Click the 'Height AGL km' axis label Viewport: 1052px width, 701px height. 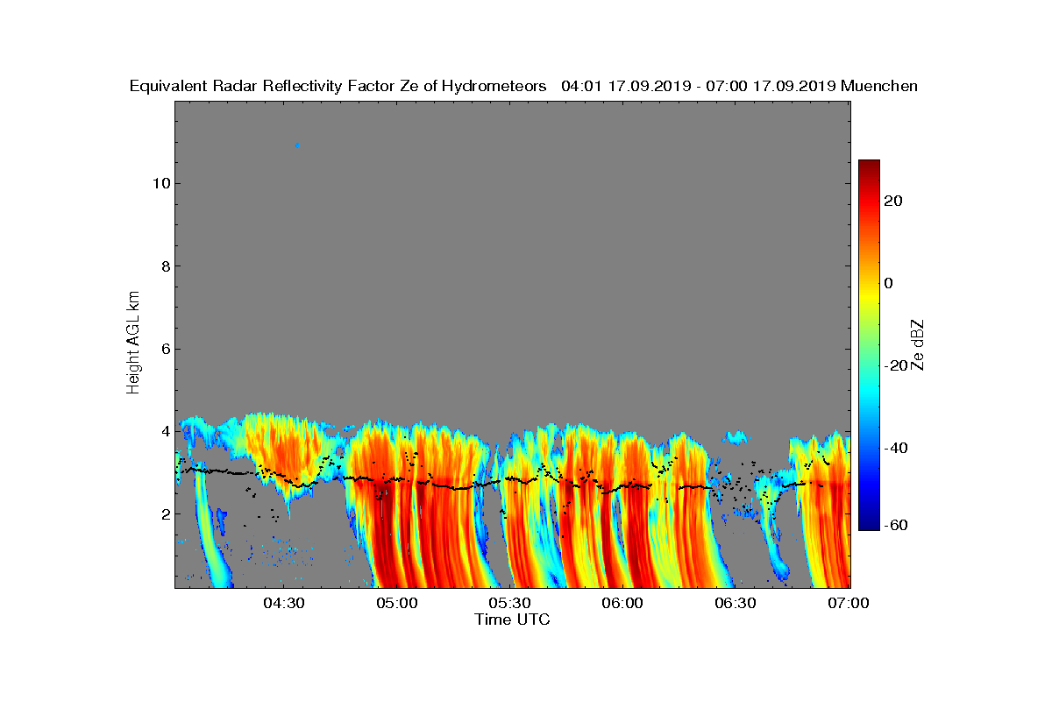click(x=134, y=343)
